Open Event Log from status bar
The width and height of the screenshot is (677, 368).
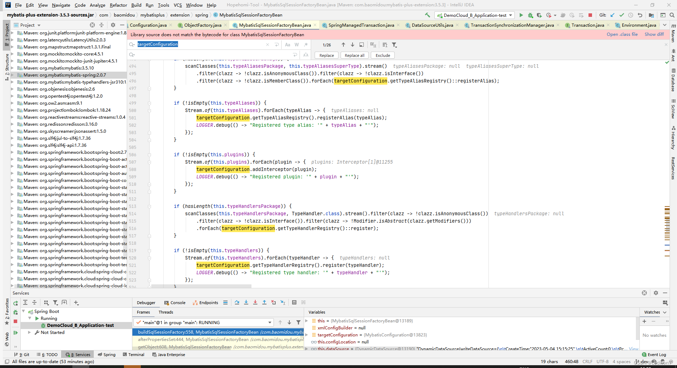tap(654, 354)
